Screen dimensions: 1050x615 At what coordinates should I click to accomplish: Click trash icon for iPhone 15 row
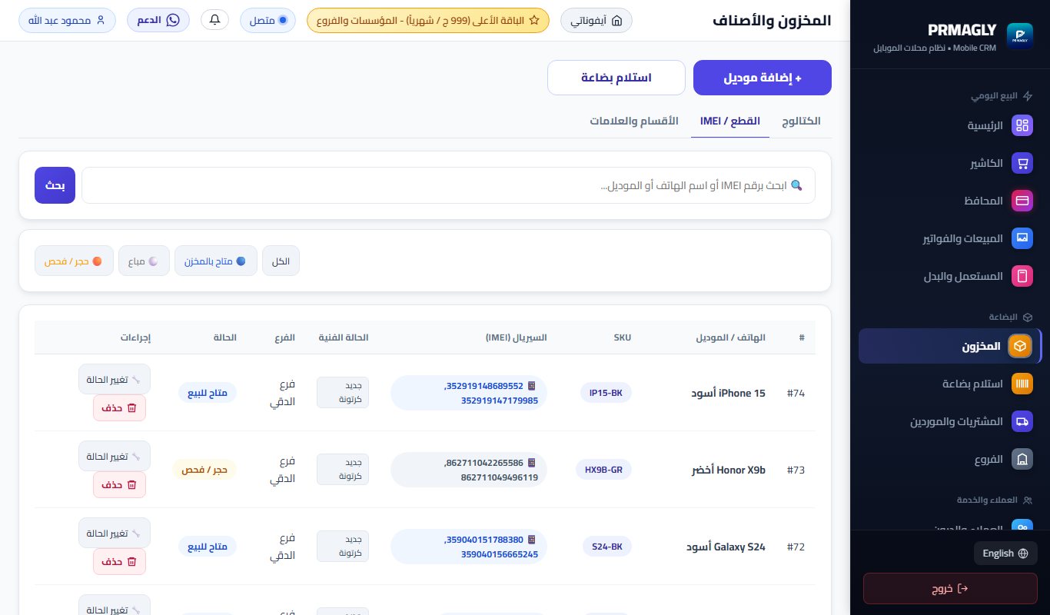click(x=131, y=408)
